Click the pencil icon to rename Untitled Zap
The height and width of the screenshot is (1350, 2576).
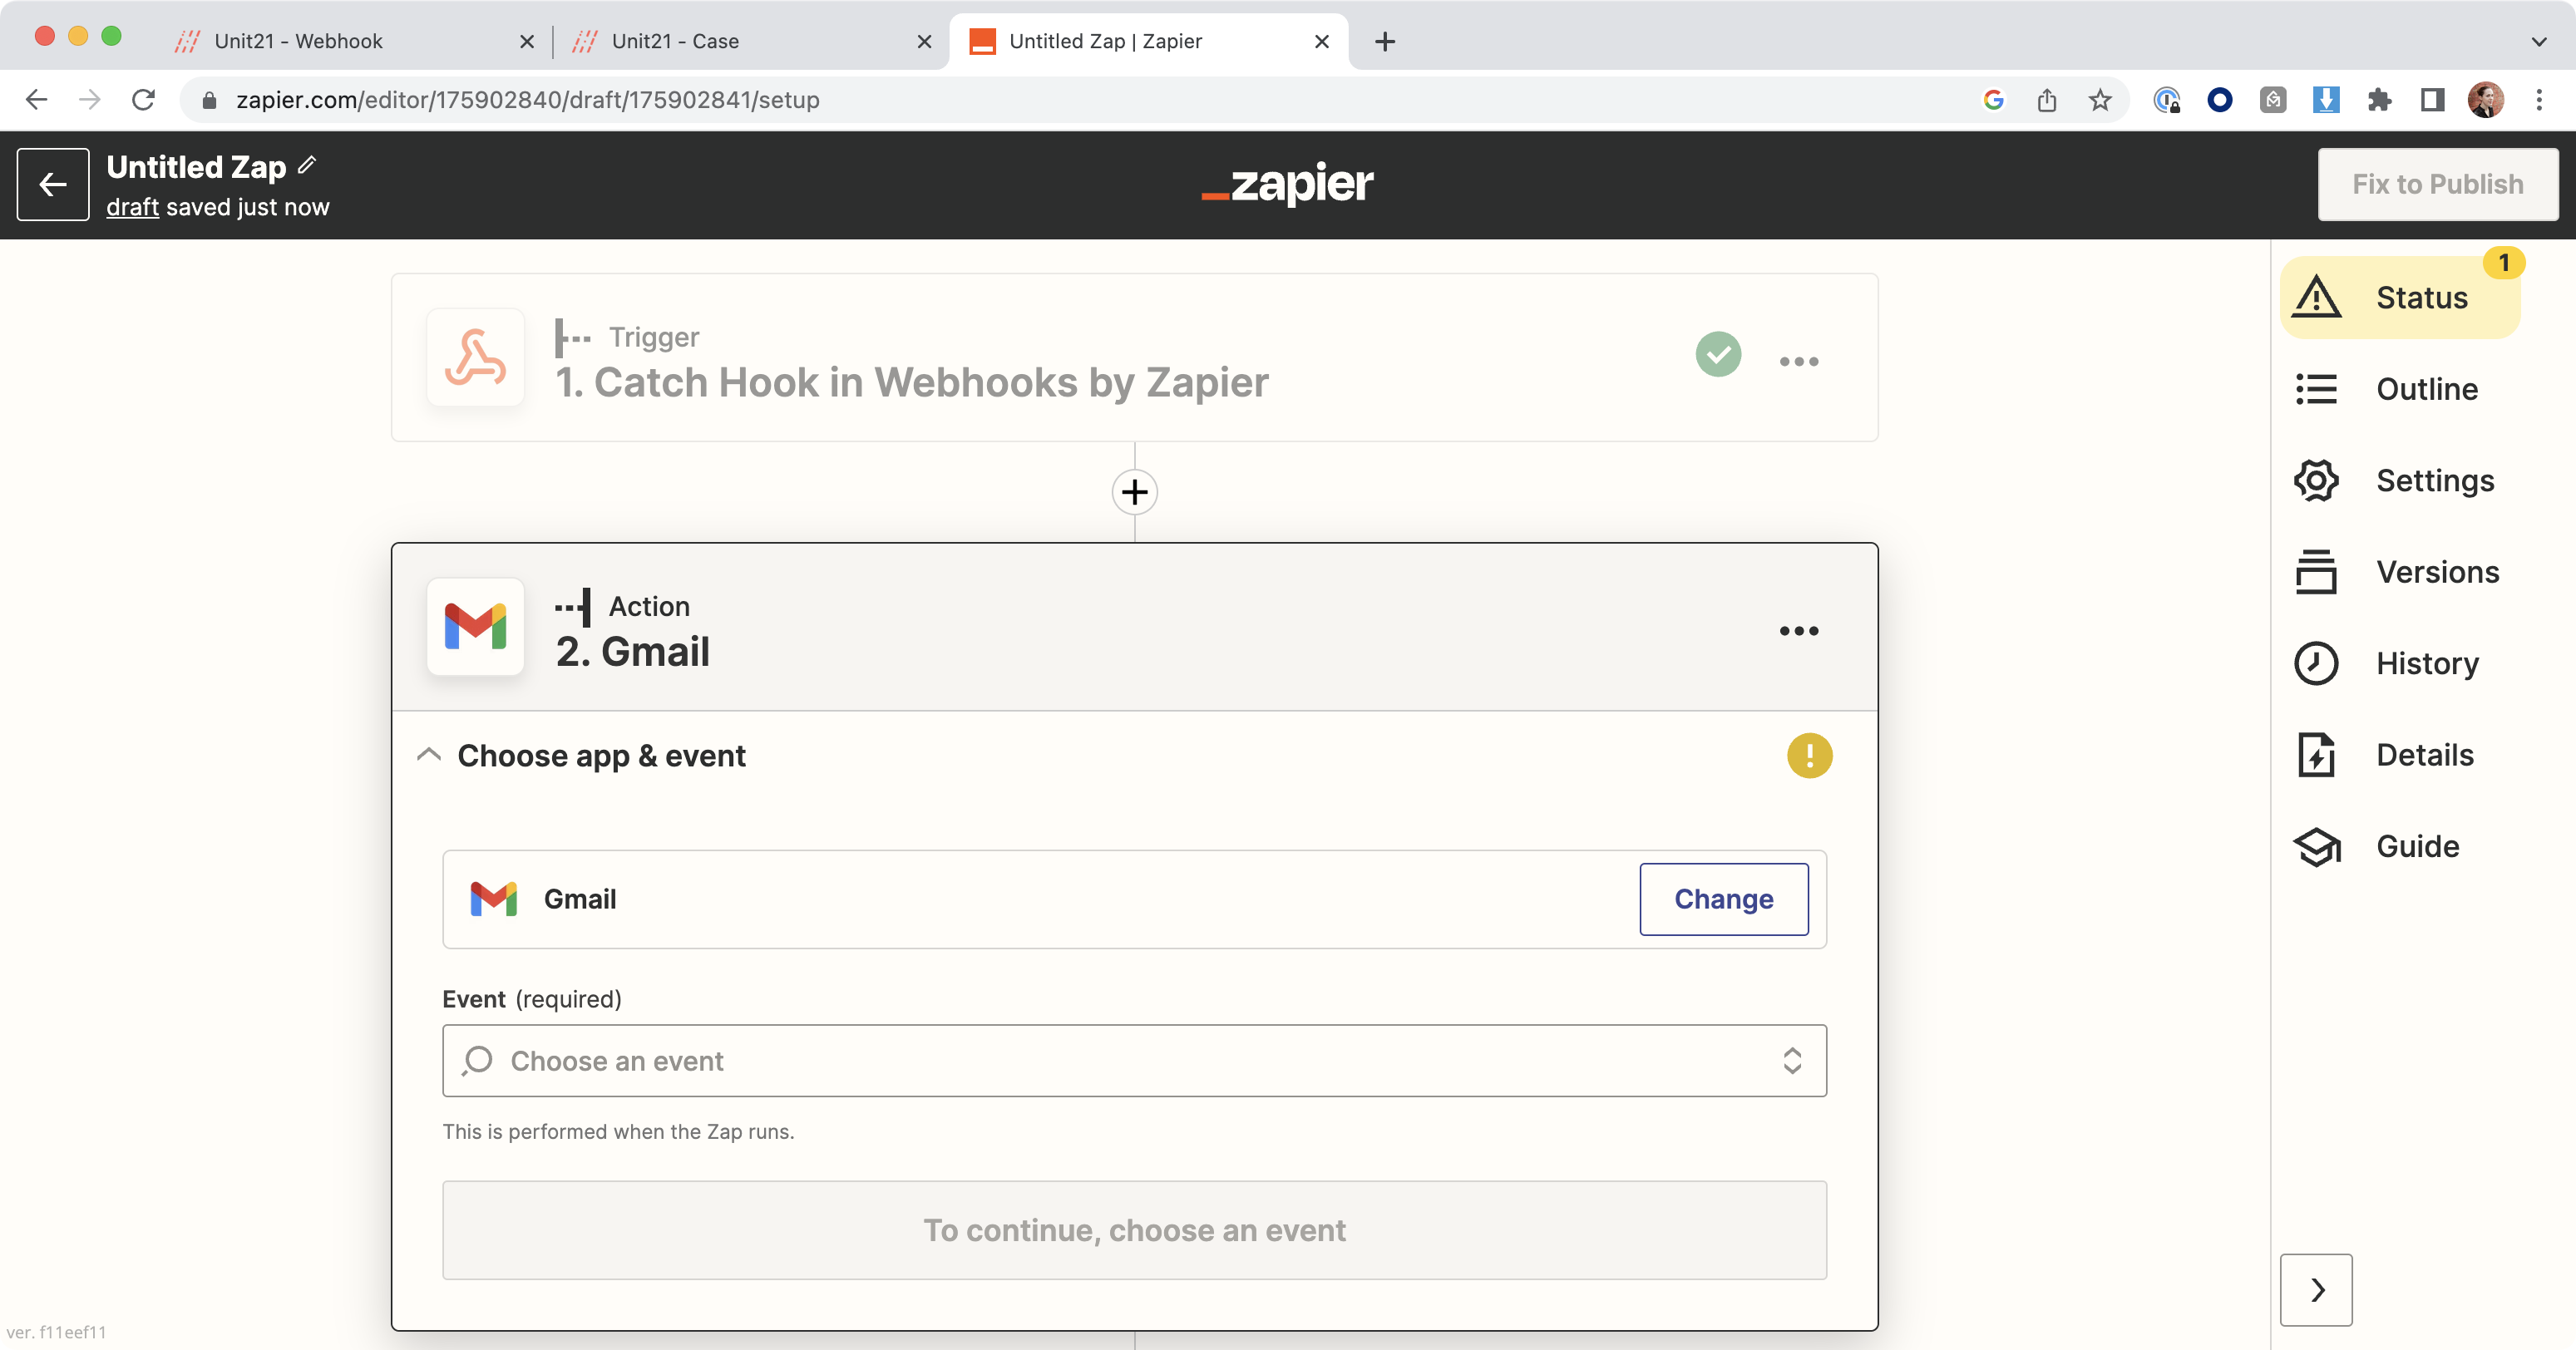(307, 165)
